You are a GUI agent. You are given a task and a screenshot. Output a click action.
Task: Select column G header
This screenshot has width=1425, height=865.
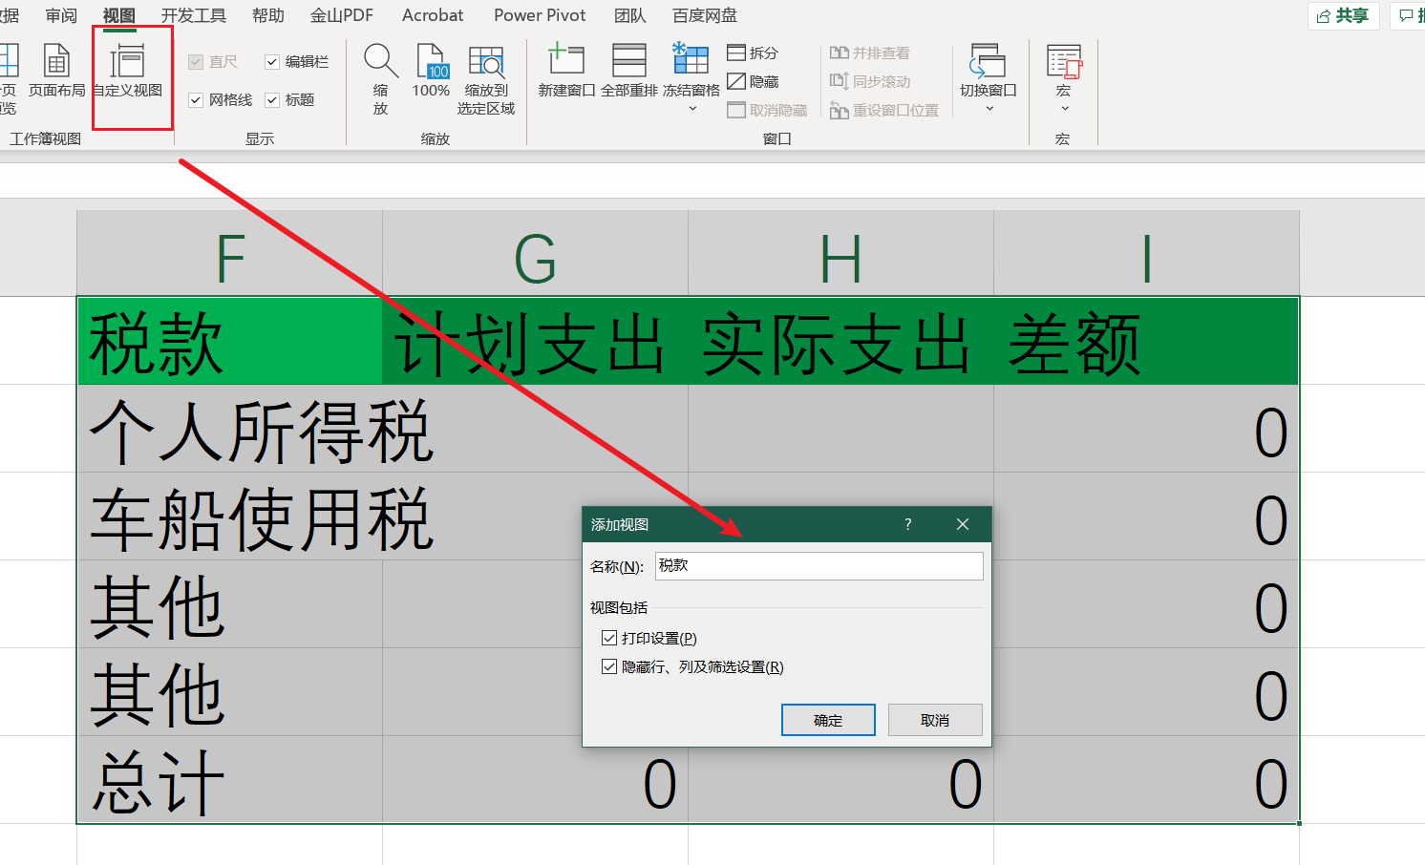535,253
